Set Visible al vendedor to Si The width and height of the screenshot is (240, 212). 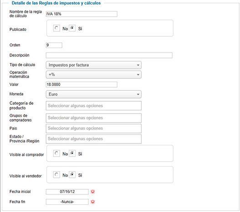[x=72, y=175]
